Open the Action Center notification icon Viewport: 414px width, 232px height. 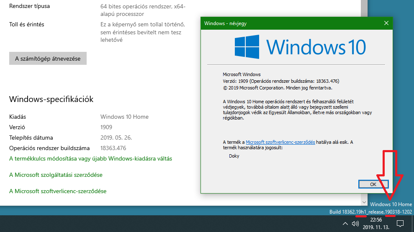(400, 224)
